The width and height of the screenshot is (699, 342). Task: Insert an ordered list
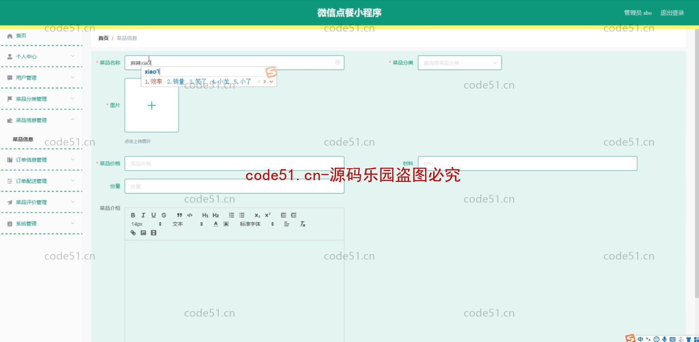[231, 215]
